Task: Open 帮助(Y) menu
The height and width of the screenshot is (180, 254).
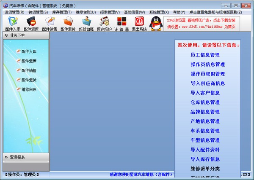Action: (179, 12)
